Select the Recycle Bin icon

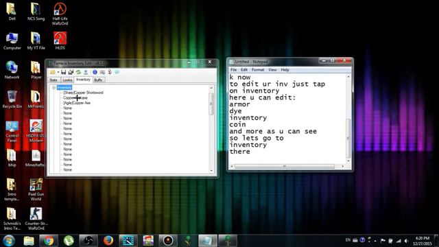tap(12, 99)
